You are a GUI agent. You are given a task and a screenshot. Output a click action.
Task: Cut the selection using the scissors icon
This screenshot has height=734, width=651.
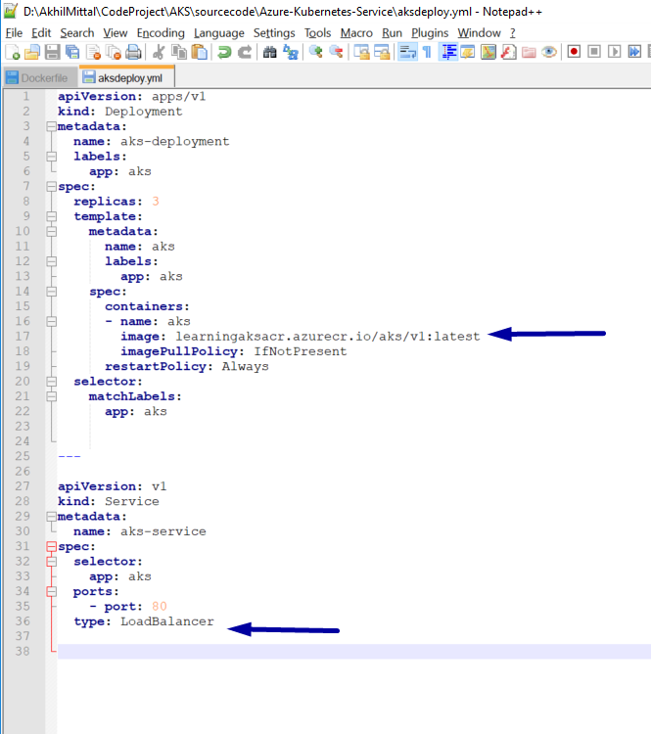(x=159, y=52)
